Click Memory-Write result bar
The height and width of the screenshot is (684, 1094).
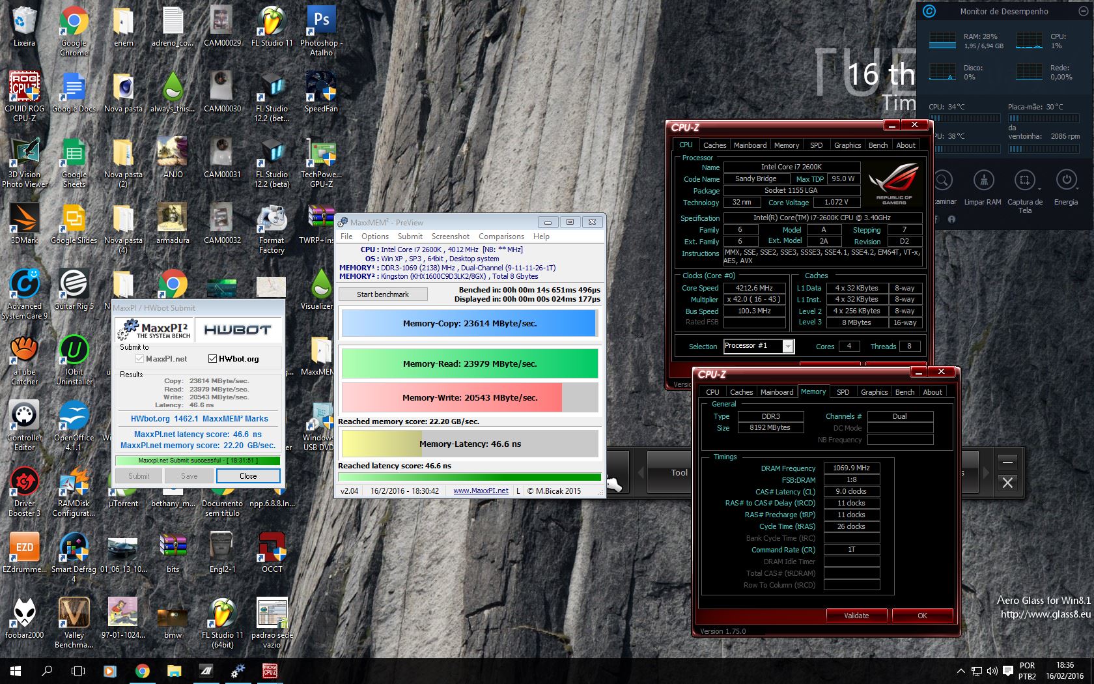tap(470, 397)
